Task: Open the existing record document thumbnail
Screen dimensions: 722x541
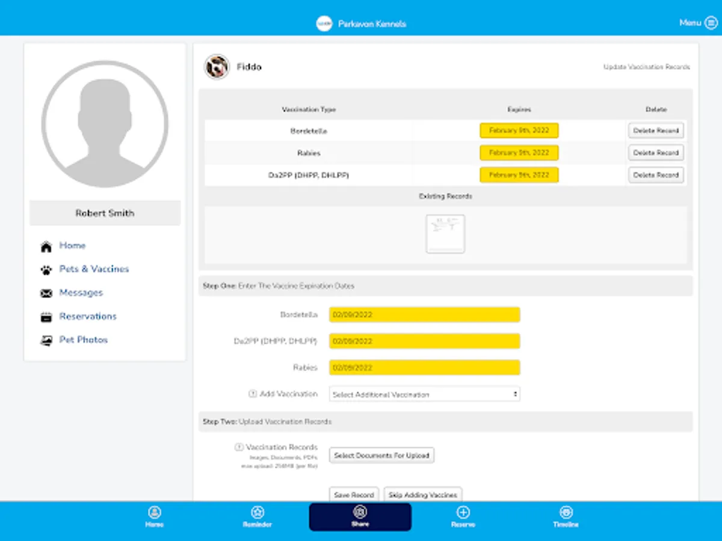Action: pyautogui.click(x=445, y=234)
